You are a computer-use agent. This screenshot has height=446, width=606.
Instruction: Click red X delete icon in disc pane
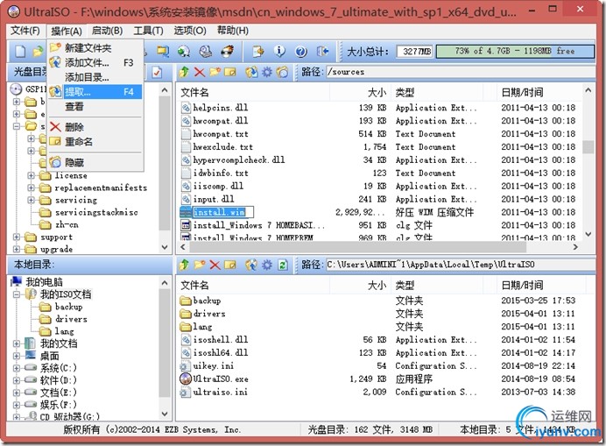pyautogui.click(x=200, y=72)
